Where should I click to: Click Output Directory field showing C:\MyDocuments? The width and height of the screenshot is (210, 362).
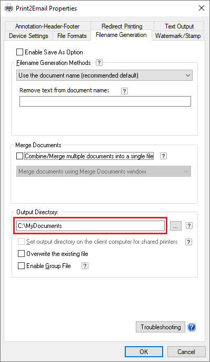(x=91, y=225)
